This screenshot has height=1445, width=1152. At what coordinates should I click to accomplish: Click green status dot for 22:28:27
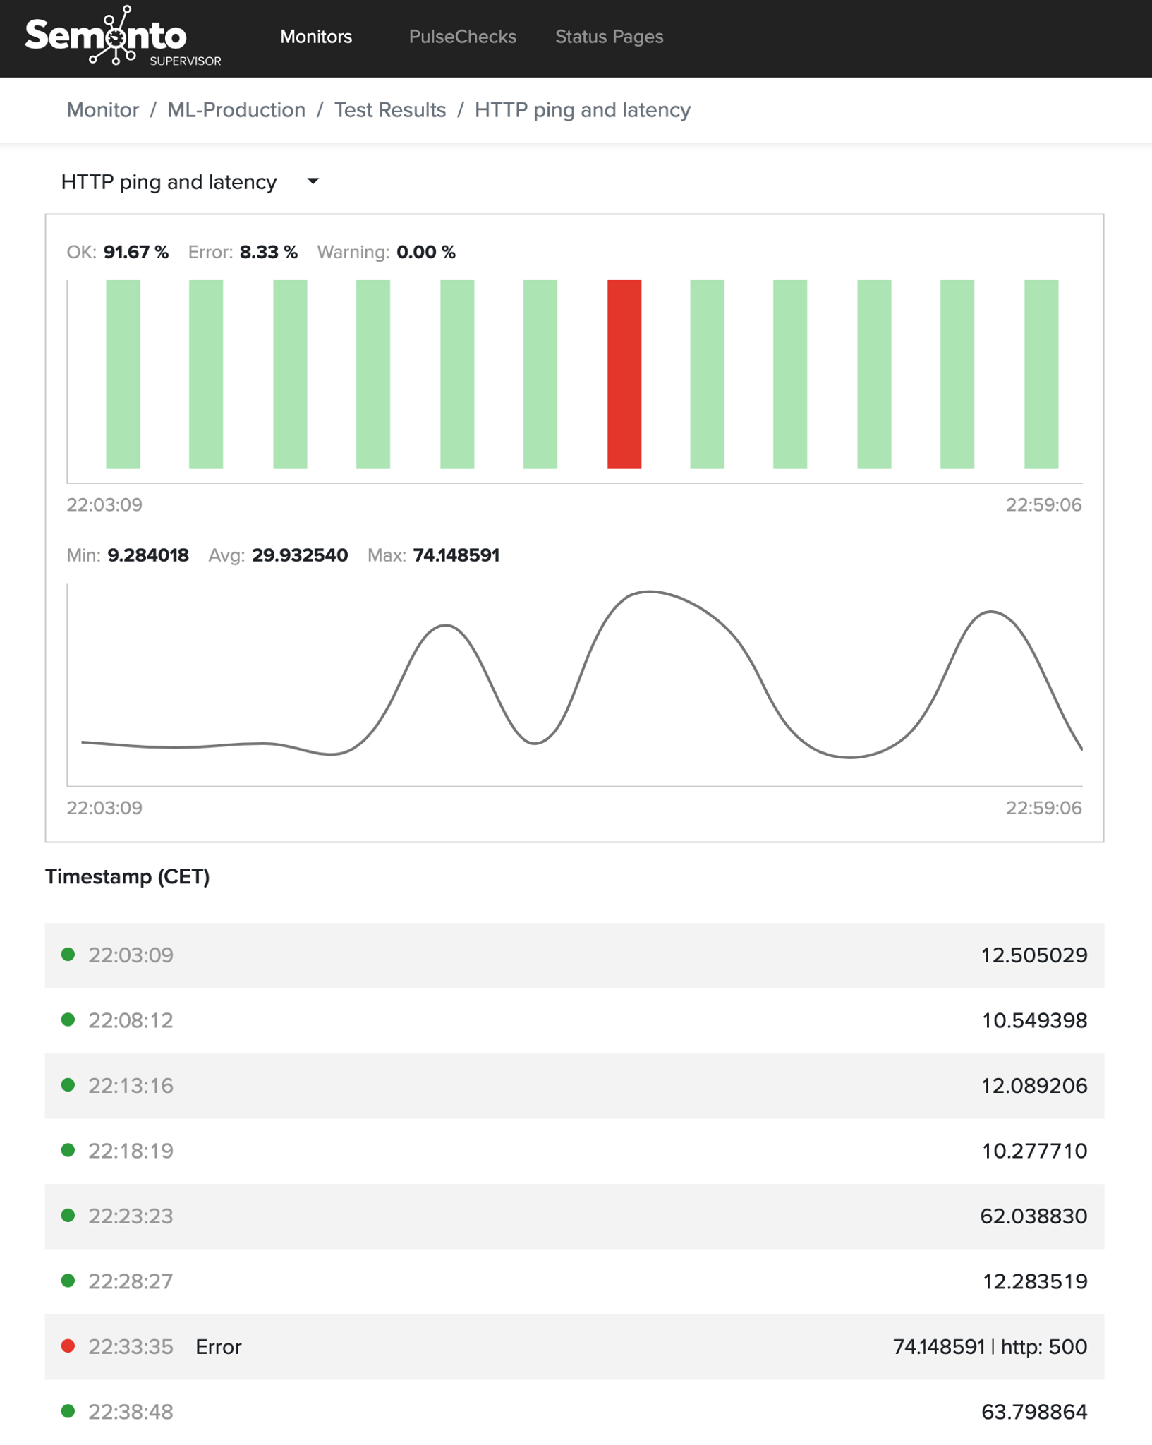click(68, 1281)
